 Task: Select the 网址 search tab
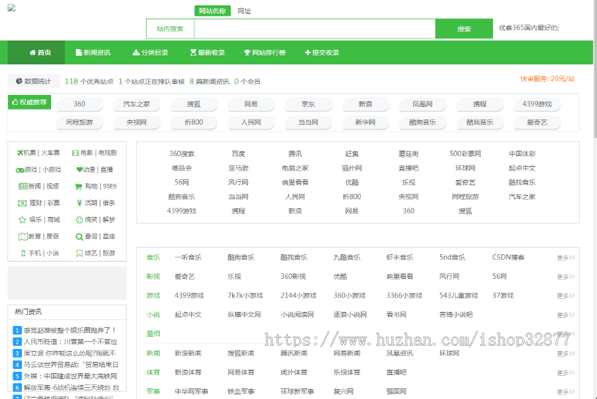244,11
